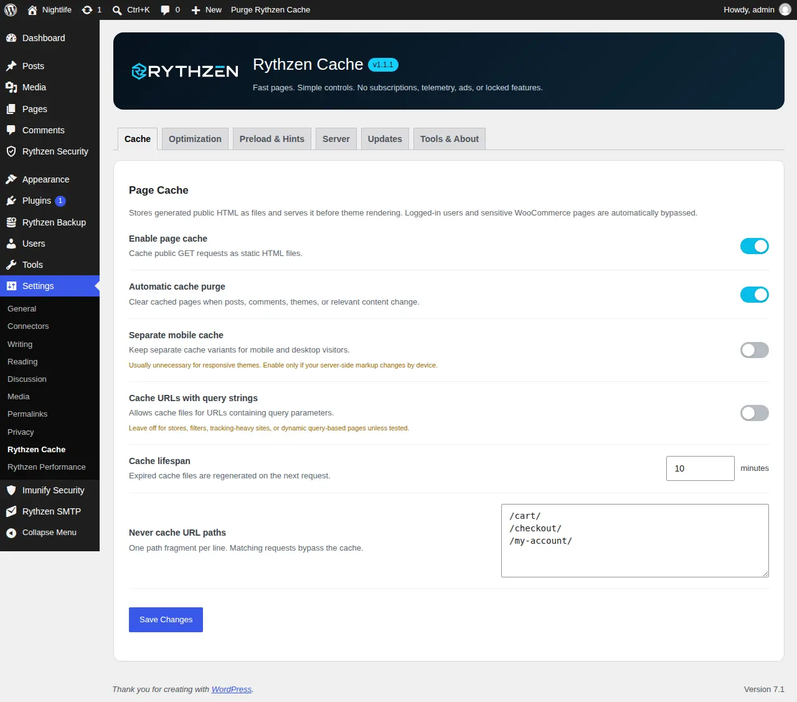797x702 pixels.
Task: Click the admin avatar icon
Action: (x=785, y=10)
